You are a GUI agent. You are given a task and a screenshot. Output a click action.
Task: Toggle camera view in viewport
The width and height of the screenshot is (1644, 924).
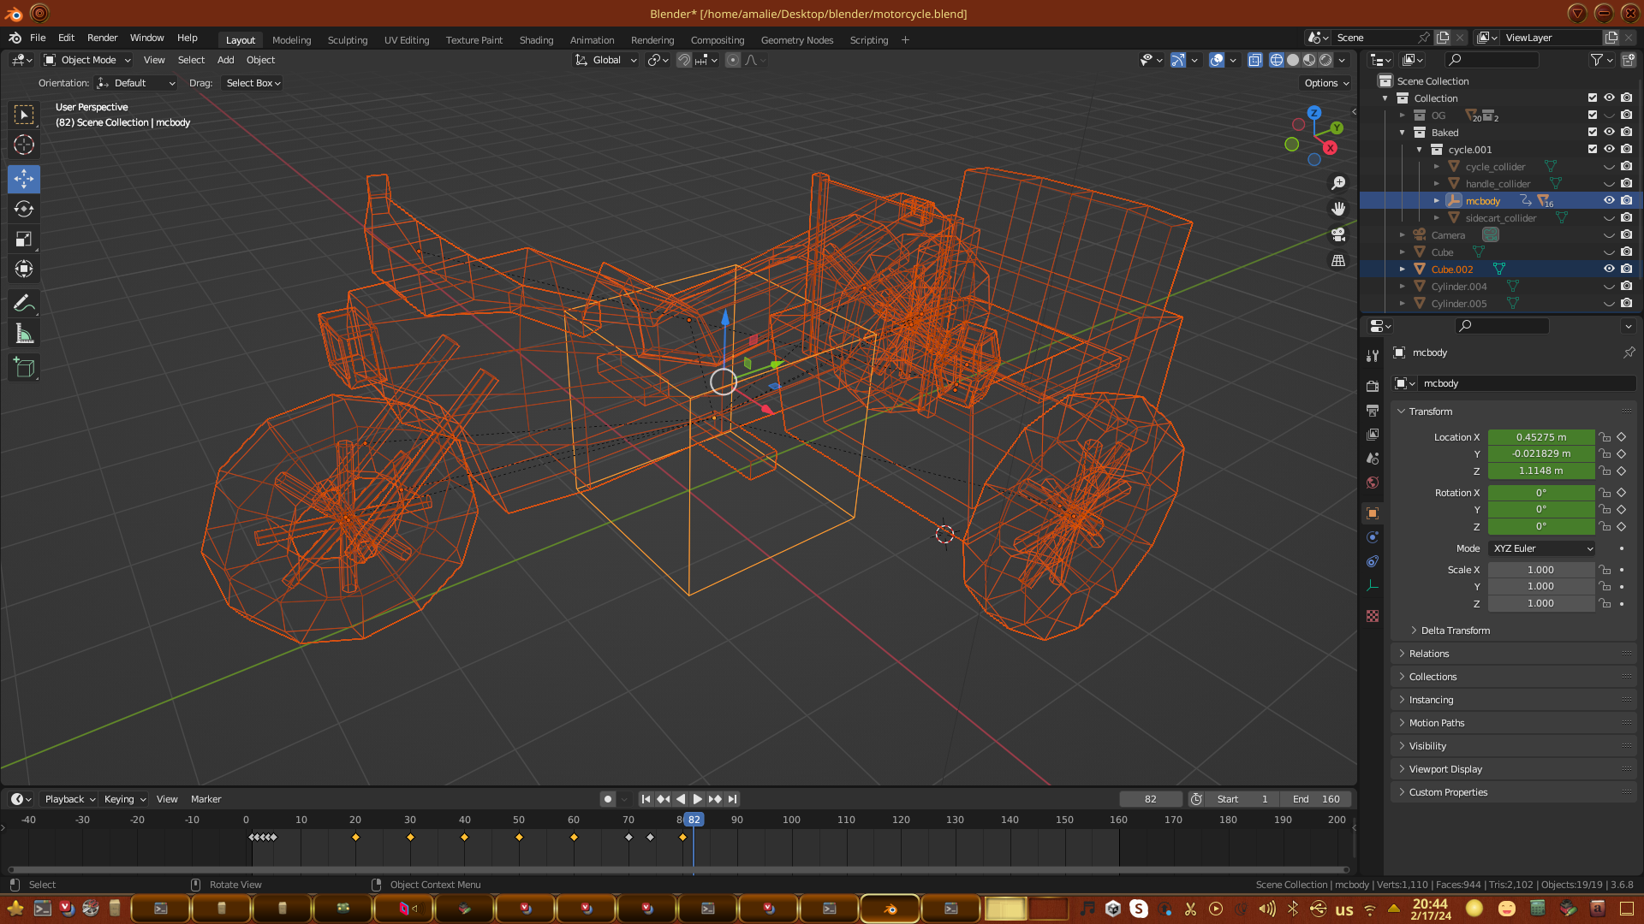tap(1338, 234)
